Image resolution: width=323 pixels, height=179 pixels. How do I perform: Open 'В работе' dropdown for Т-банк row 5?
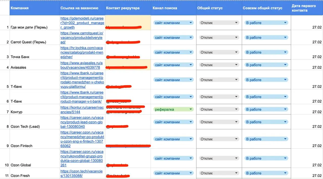[x=266, y=80]
